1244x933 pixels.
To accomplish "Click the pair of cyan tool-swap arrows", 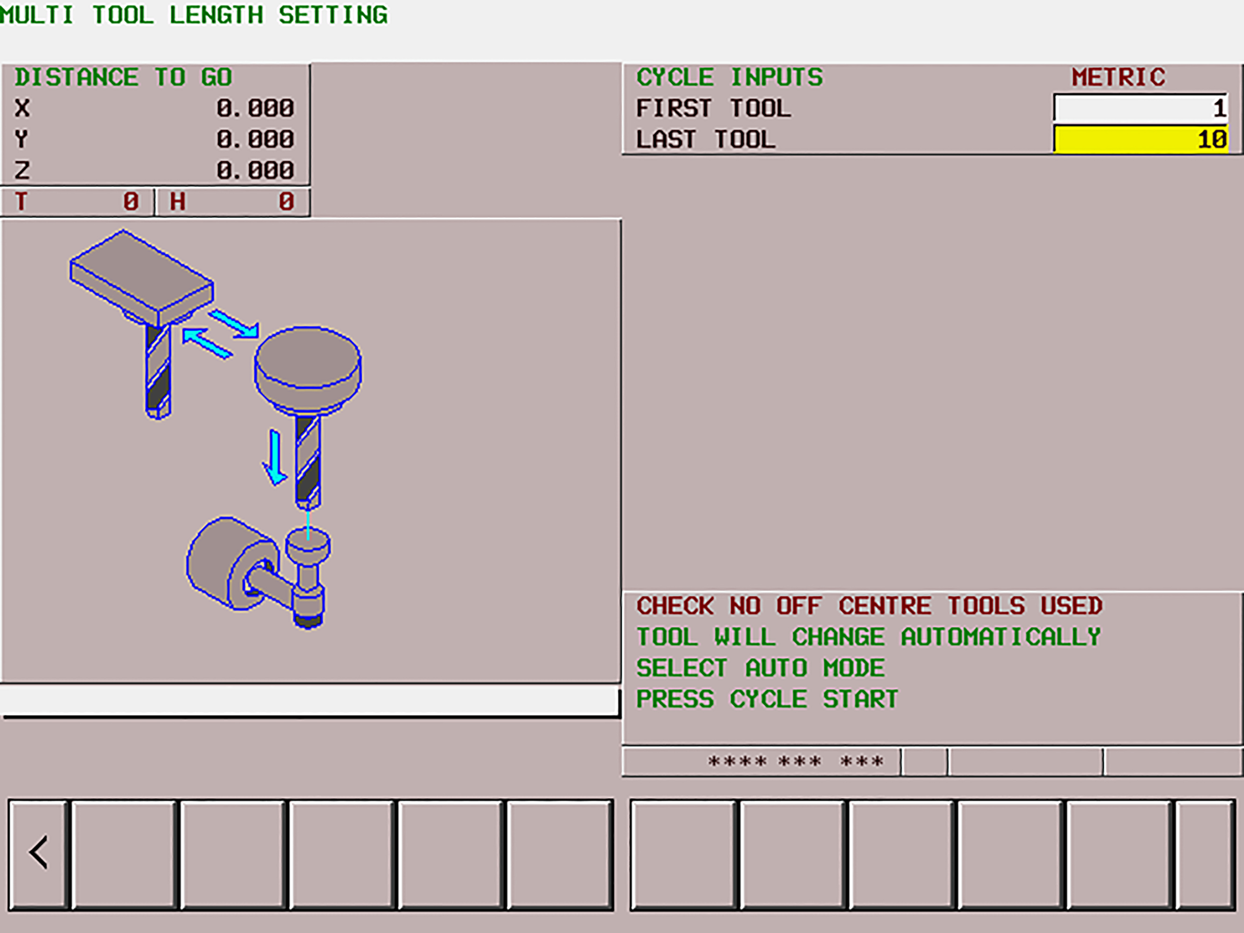I will [221, 334].
